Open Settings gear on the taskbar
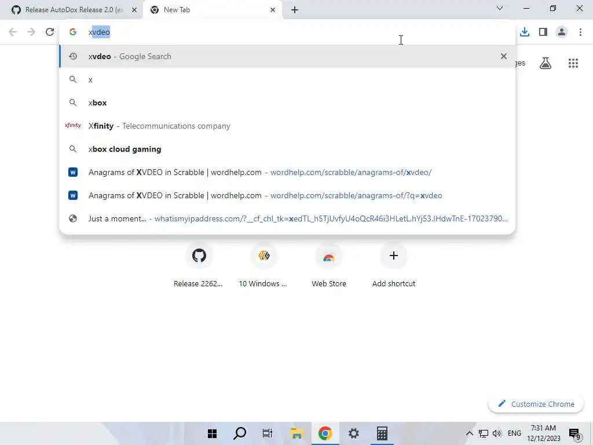 tap(354, 433)
